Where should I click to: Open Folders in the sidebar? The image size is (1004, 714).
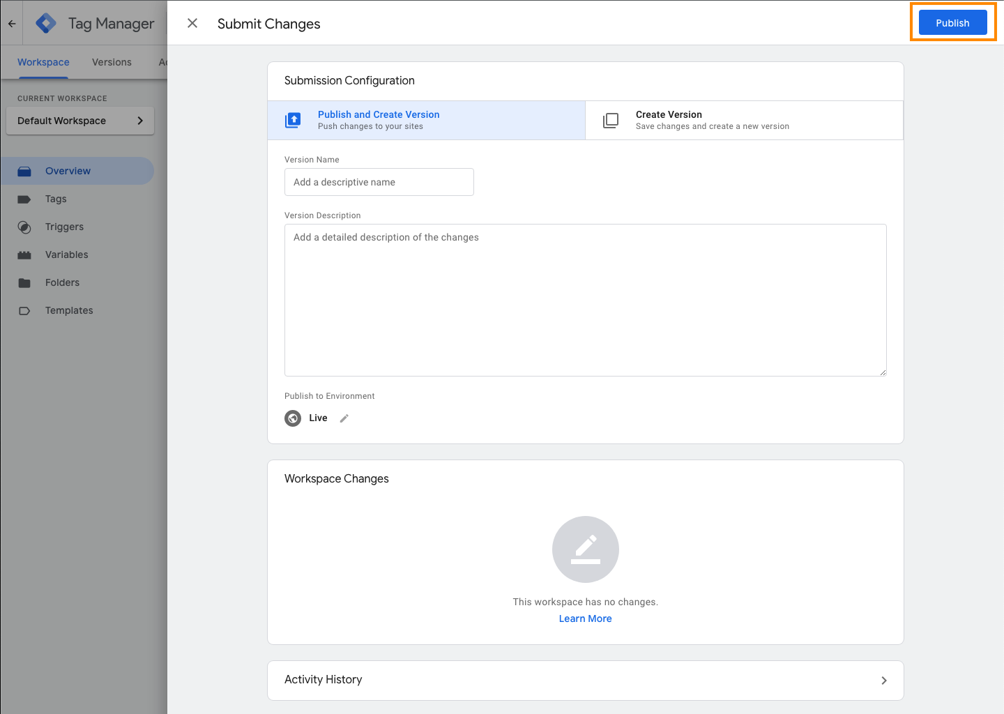pos(77,282)
